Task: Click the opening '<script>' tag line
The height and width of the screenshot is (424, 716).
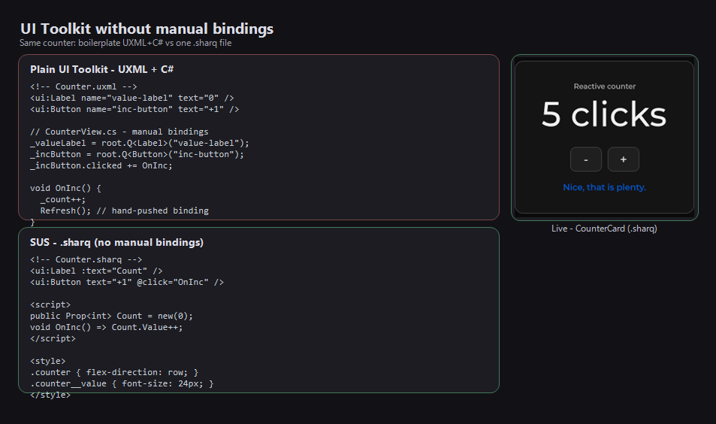Action: (50, 304)
